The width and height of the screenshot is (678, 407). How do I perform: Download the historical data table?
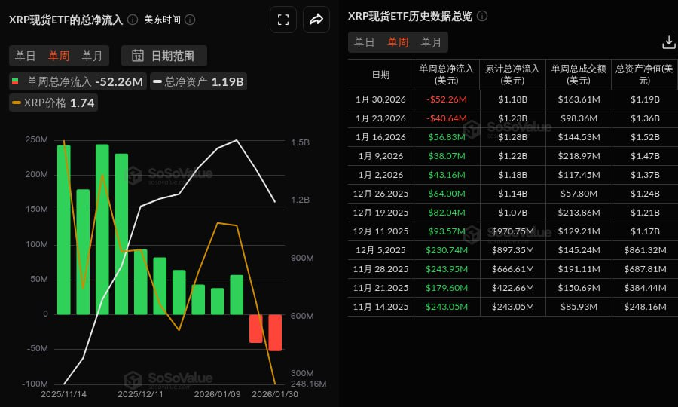(x=668, y=42)
